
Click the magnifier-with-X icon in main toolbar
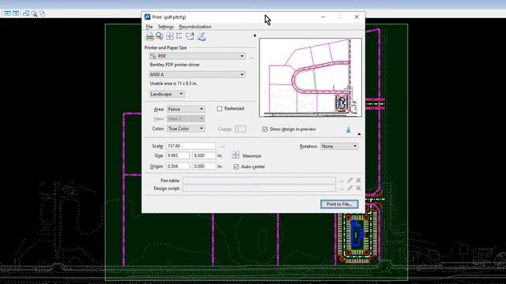point(34,13)
